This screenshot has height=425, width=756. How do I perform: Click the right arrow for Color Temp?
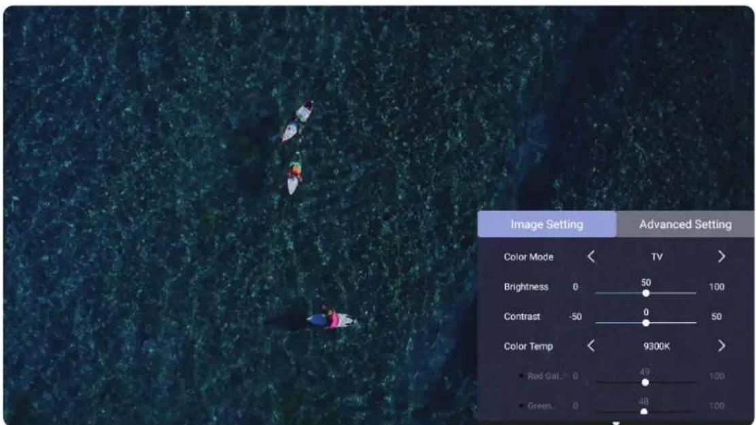click(721, 346)
